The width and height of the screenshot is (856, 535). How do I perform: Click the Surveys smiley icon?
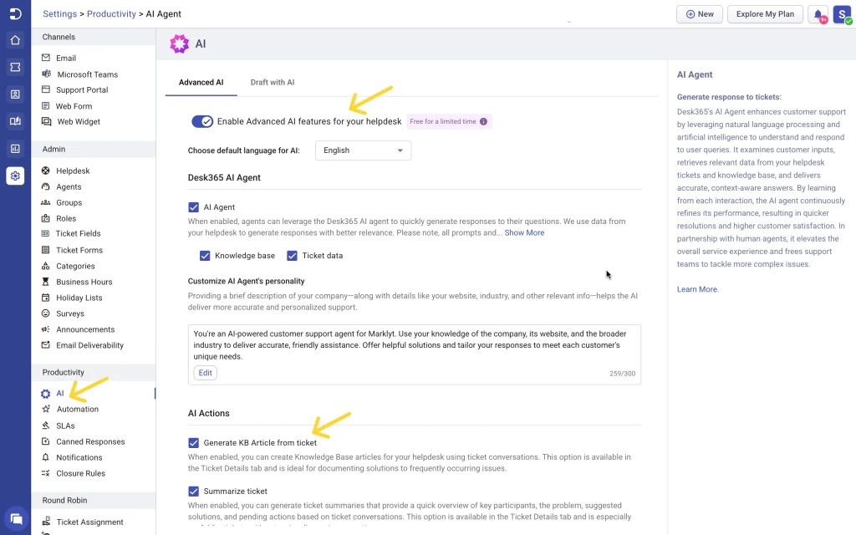46,313
